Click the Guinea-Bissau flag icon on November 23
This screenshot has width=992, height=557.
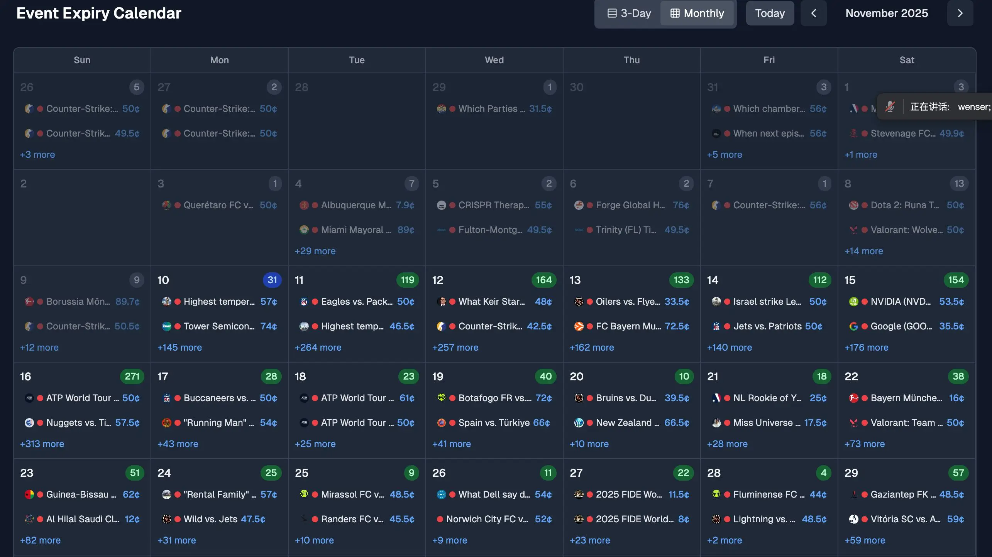click(x=29, y=495)
